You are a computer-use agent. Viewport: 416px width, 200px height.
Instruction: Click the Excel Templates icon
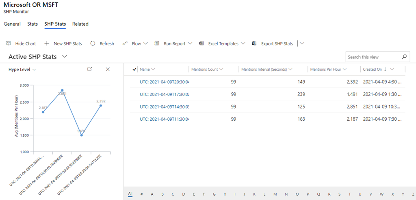tap(201, 43)
